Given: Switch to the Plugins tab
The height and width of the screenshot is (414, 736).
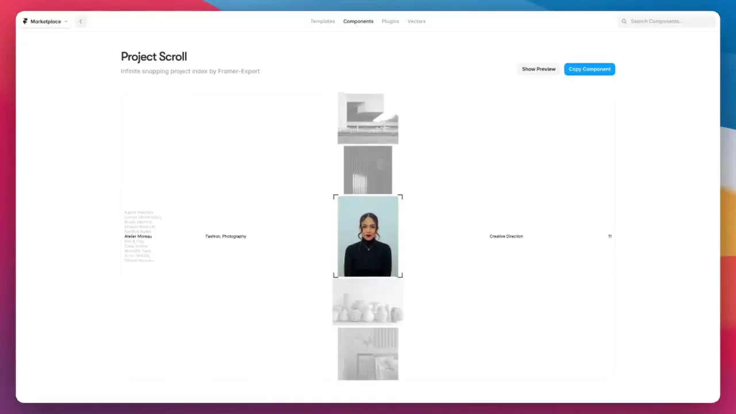Looking at the screenshot, I should 390,21.
